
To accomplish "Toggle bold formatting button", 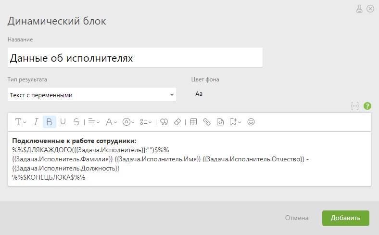I will click(x=50, y=122).
